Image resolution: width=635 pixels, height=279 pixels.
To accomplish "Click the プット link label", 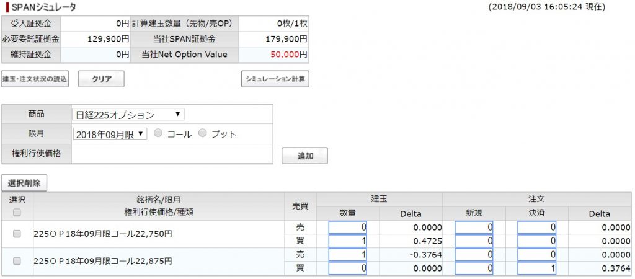I will (223, 135).
